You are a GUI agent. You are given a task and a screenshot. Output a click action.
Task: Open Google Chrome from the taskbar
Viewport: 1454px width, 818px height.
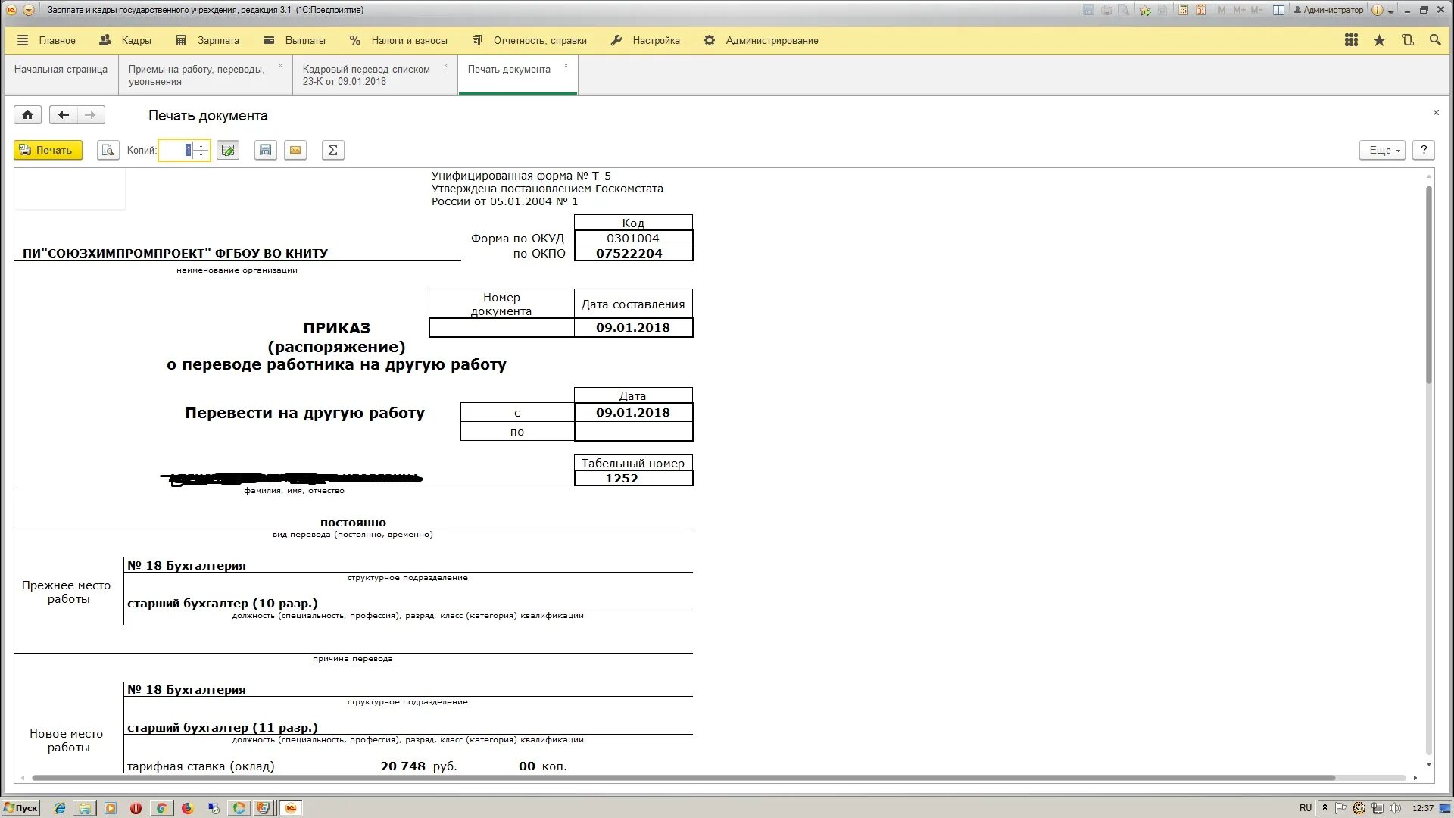coord(161,808)
